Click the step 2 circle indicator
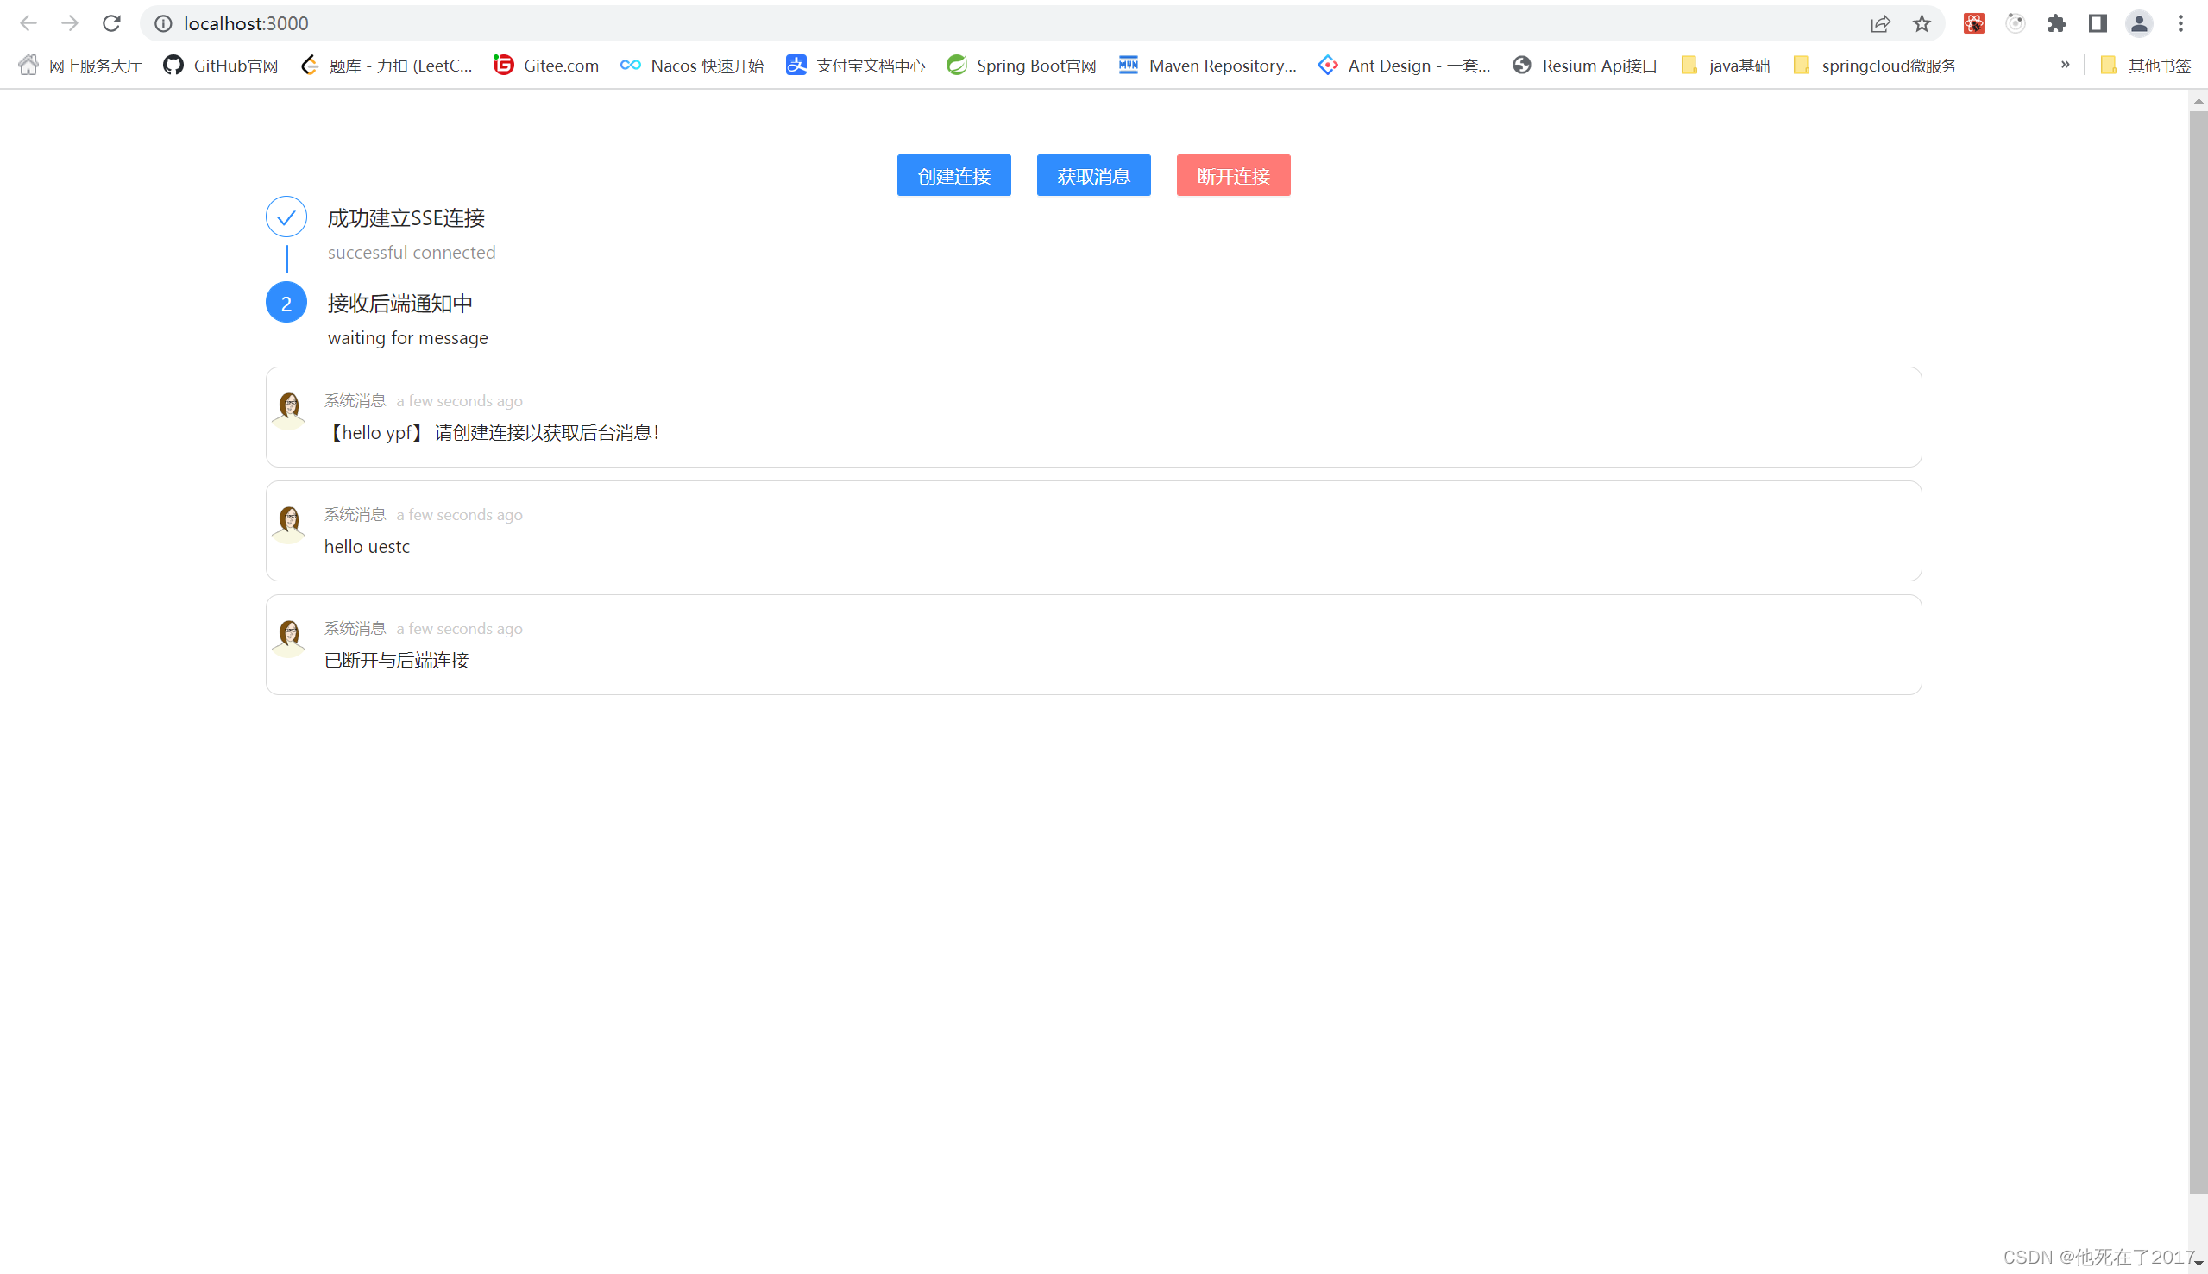The image size is (2208, 1274). coord(286,303)
